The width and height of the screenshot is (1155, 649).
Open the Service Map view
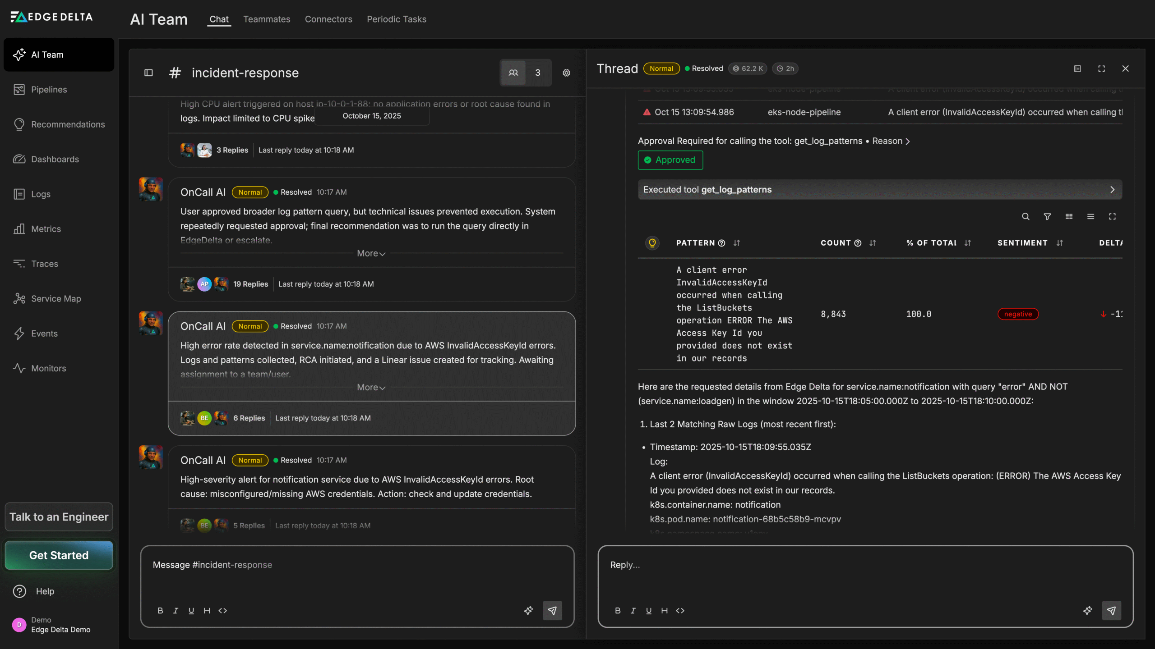click(55, 298)
